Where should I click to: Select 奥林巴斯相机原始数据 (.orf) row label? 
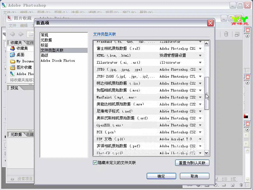point(122,118)
